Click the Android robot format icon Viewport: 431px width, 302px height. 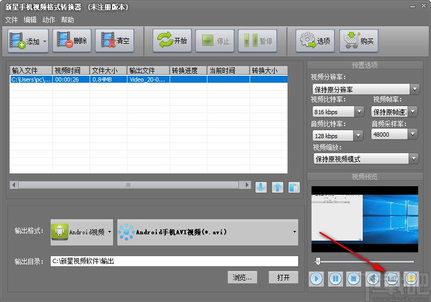(59, 232)
